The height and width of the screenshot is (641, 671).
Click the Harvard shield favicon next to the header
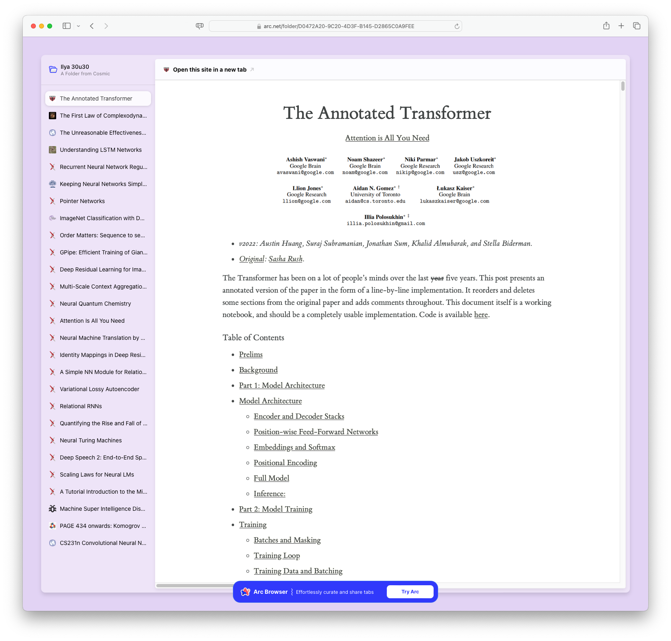pyautogui.click(x=167, y=69)
